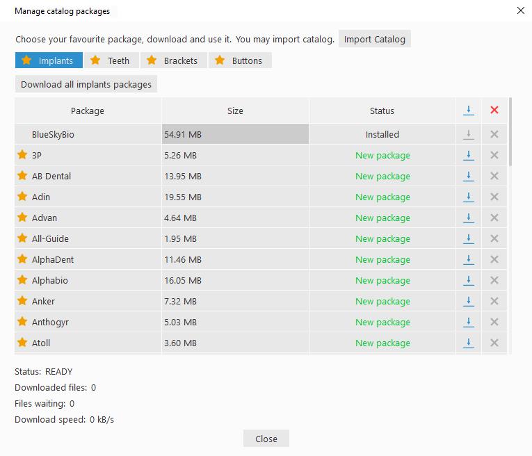Click the delete X for AB Dental

pos(494,176)
